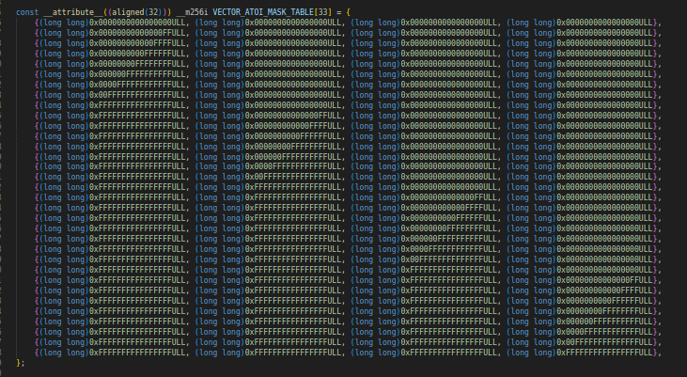Click the opening '{' after the equals sign
Screen dimensions: 687x377
coord(349,12)
